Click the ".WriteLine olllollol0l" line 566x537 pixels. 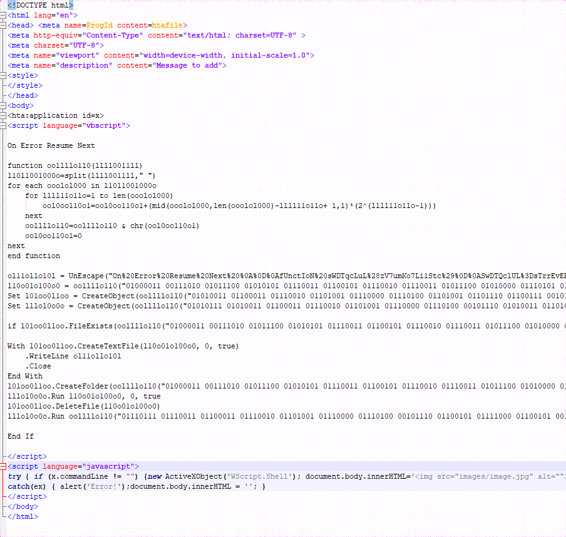point(73,357)
